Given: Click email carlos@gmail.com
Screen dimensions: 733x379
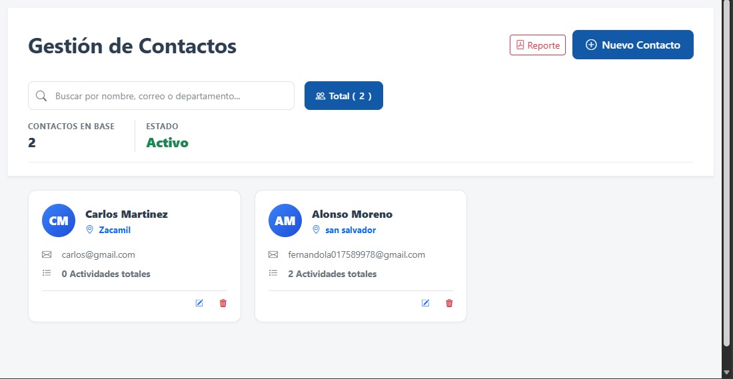Looking at the screenshot, I should [x=98, y=254].
